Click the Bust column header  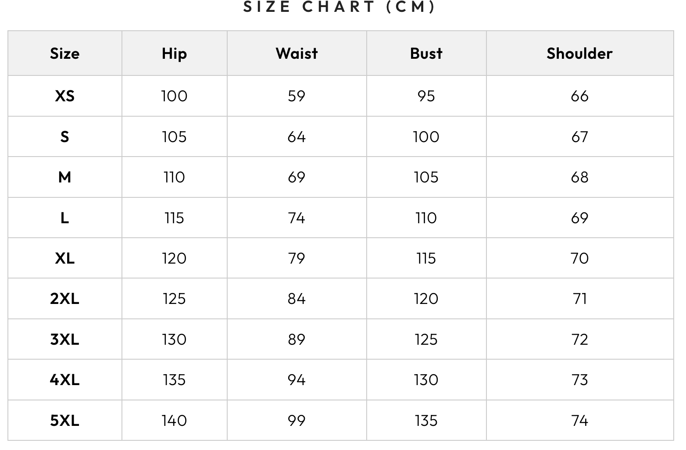426,54
